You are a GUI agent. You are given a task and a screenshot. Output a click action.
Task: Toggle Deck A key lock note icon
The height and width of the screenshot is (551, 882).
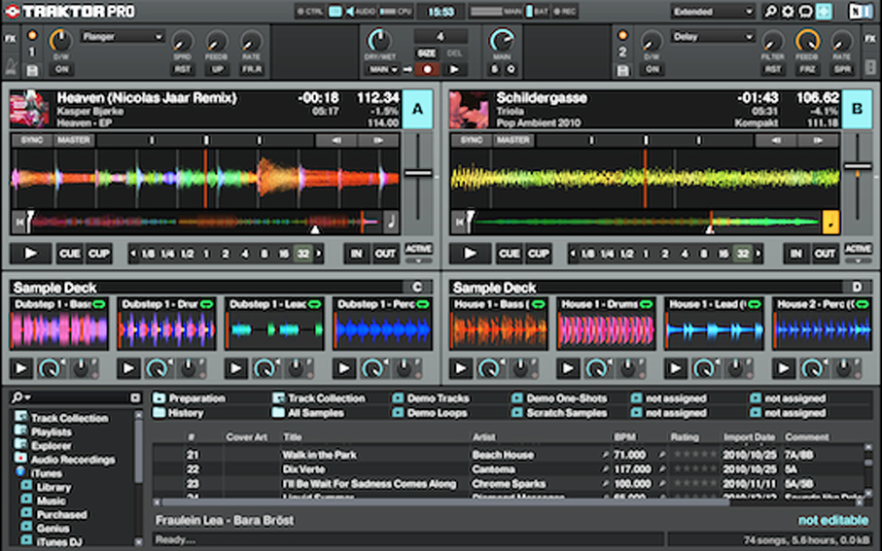pos(391,223)
